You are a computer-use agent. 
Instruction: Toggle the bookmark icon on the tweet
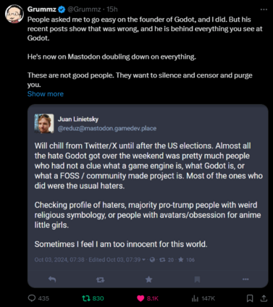point(250,298)
